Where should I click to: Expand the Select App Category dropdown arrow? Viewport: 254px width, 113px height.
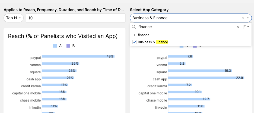[x=247, y=18]
